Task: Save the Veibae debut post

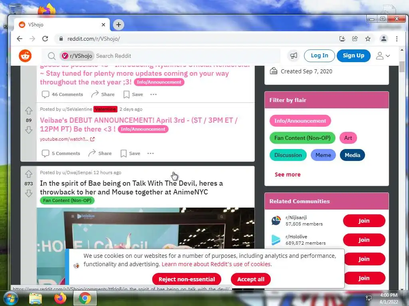Action: click(x=130, y=153)
